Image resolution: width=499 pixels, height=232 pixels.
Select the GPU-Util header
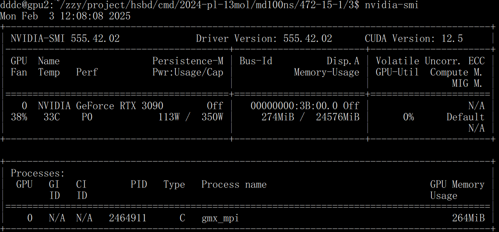tap(397, 72)
